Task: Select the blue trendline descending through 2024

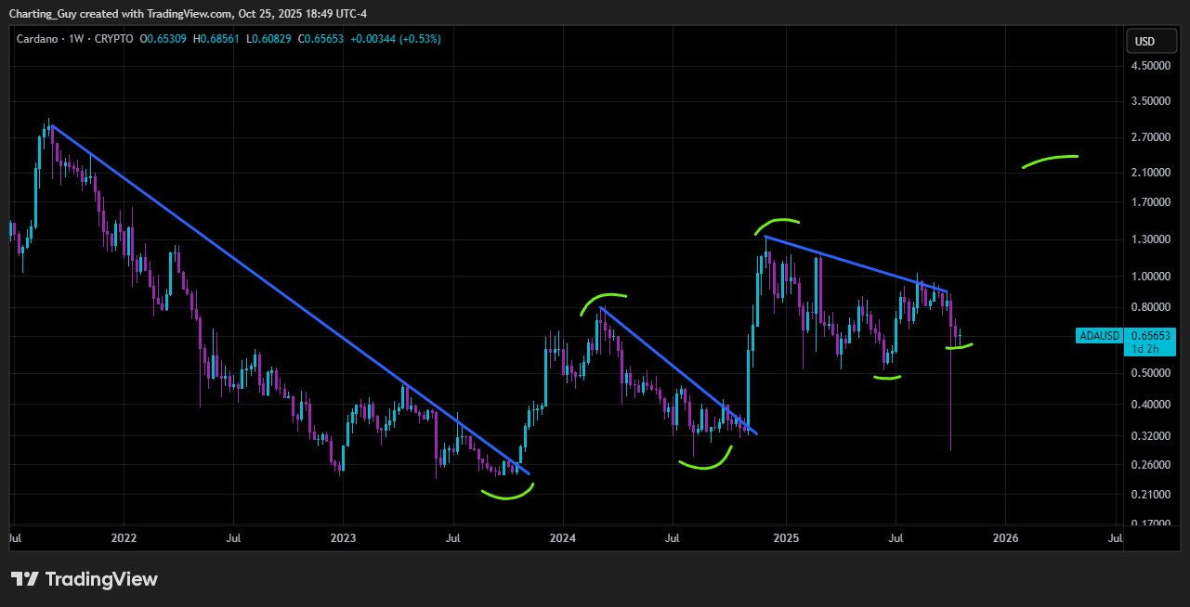Action: [678, 370]
